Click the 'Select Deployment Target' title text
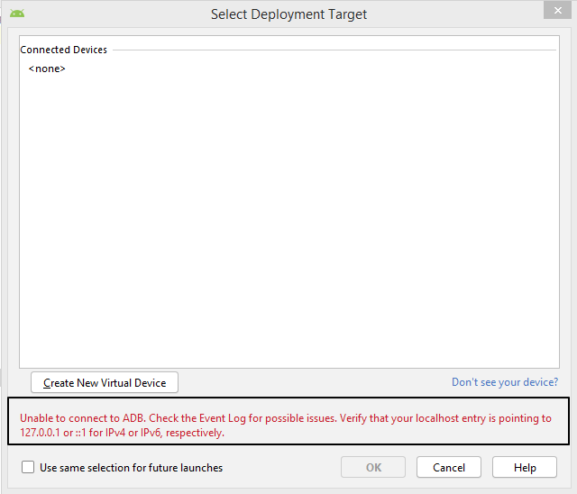Image resolution: width=577 pixels, height=494 pixels. (288, 14)
